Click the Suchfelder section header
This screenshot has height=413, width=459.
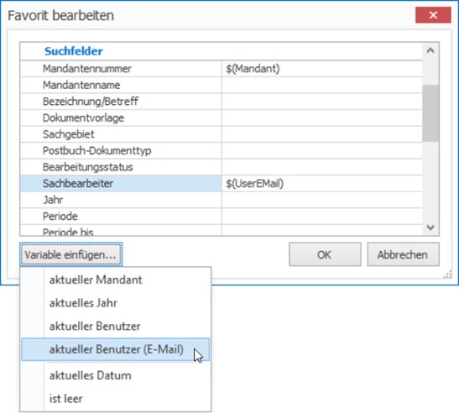pyautogui.click(x=74, y=51)
